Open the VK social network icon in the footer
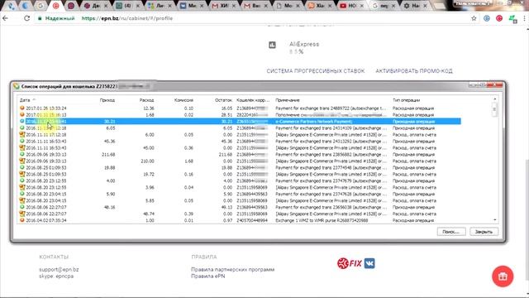This screenshot has width=529, height=298. (x=369, y=263)
